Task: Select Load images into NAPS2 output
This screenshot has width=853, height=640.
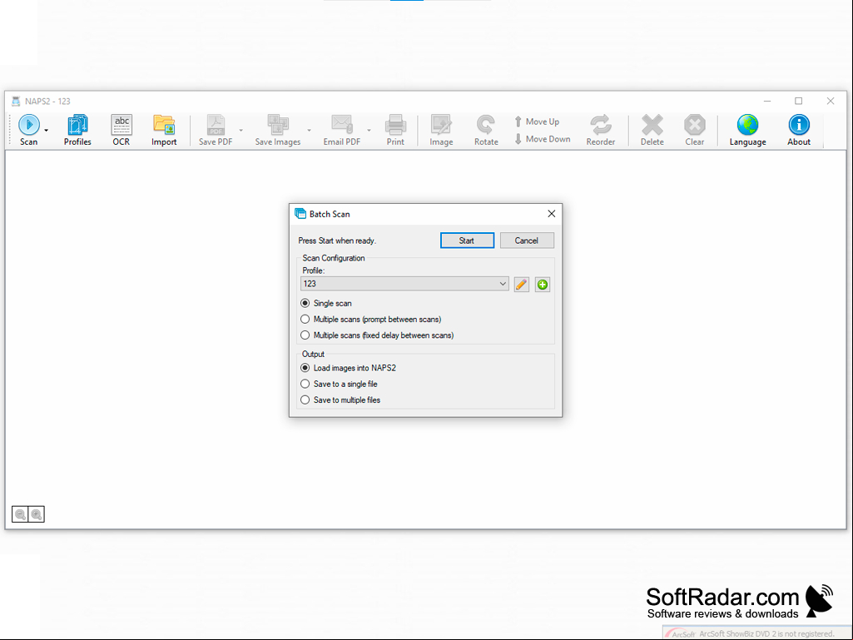Action: (348, 368)
